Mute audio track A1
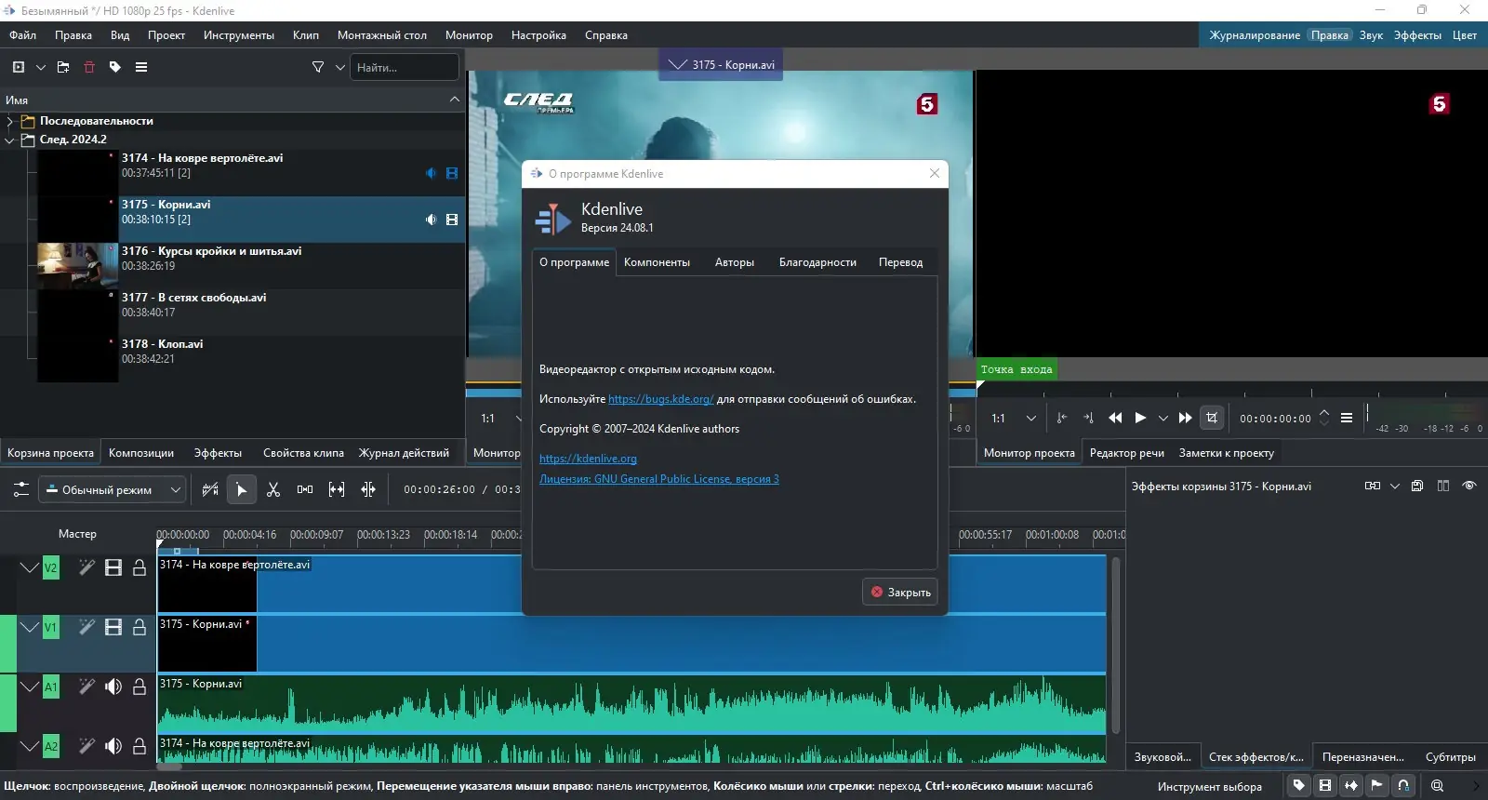 (x=113, y=687)
